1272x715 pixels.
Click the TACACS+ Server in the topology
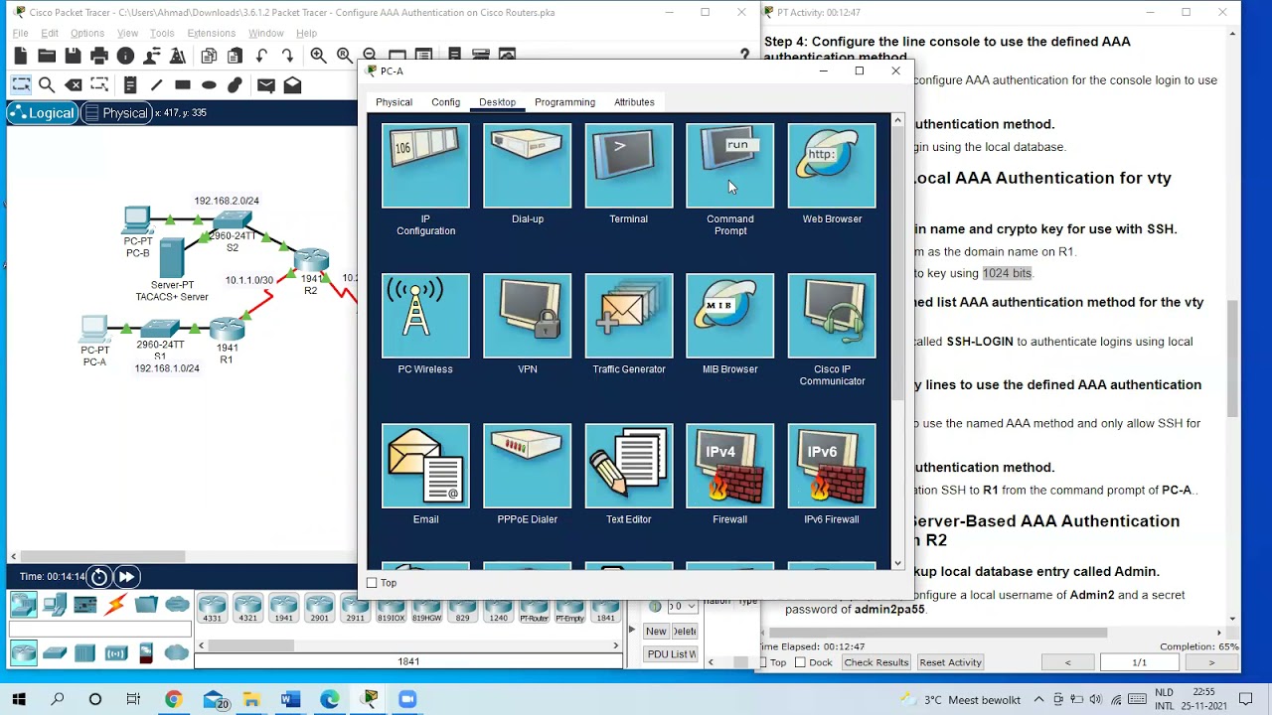172,258
